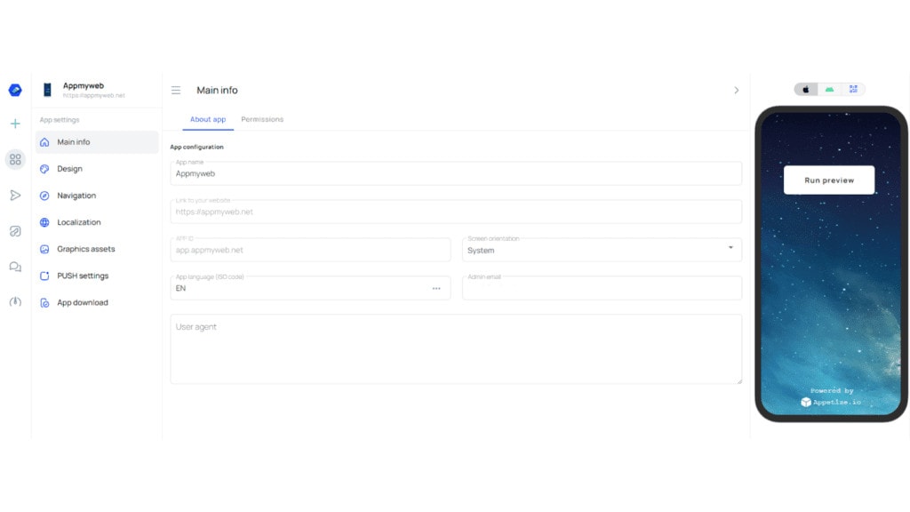Click the App name input field
Image resolution: width=910 pixels, height=512 pixels.
[x=455, y=174]
